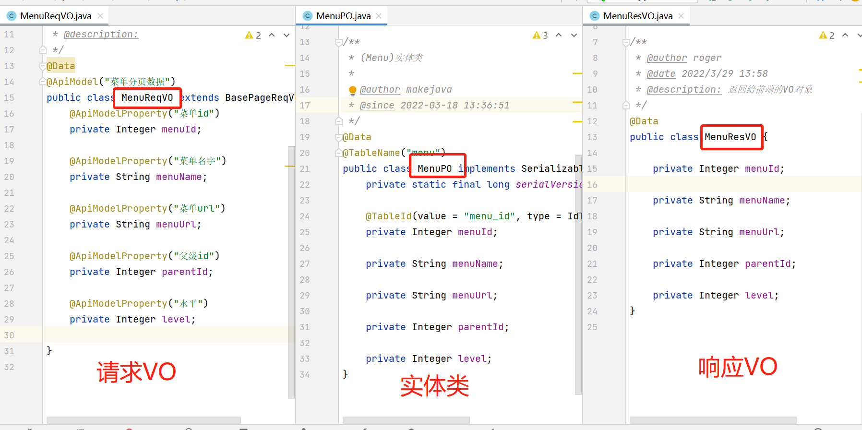This screenshot has width=862, height=430.
Task: Go to next highlighted error in MenuReqVO
Action: pyautogui.click(x=287, y=35)
